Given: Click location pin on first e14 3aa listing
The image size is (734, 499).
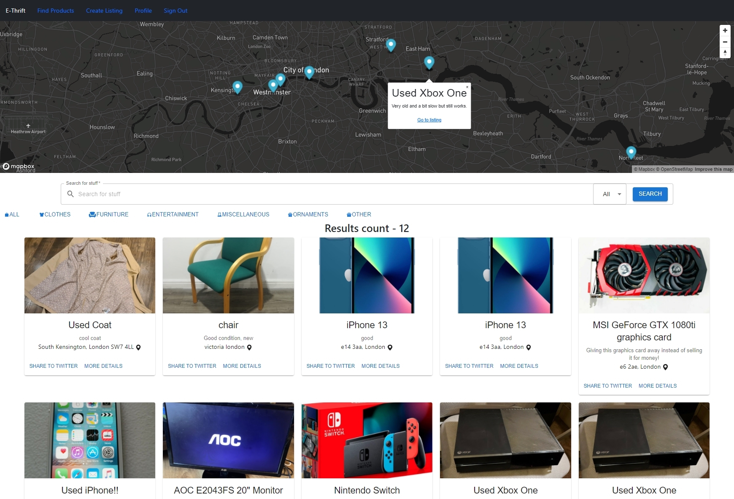Looking at the screenshot, I should pyautogui.click(x=390, y=348).
